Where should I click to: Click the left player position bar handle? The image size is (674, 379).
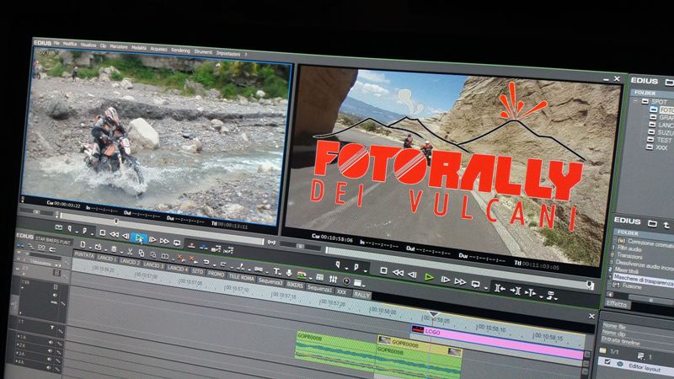click(x=115, y=222)
